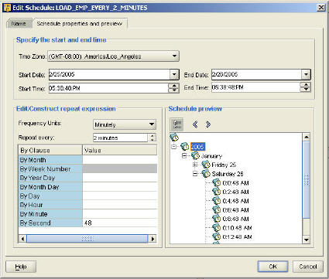
Task: Collapse the 2005 tree node
Action: point(174,147)
